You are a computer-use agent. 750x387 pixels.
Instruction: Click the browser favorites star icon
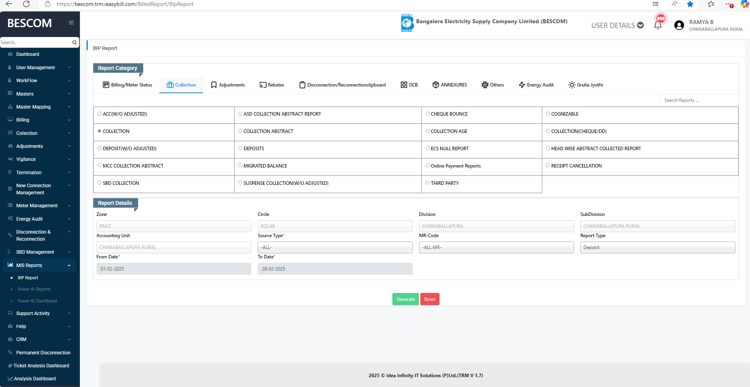(690, 4)
